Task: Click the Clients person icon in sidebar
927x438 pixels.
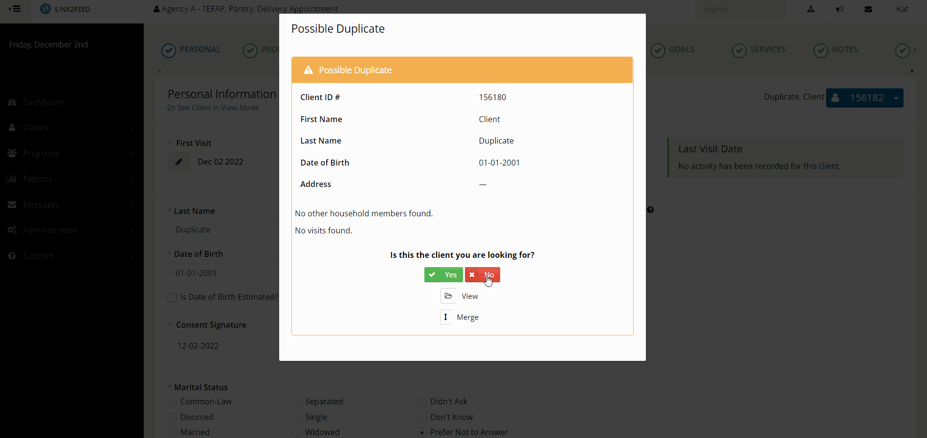Action: tap(12, 127)
